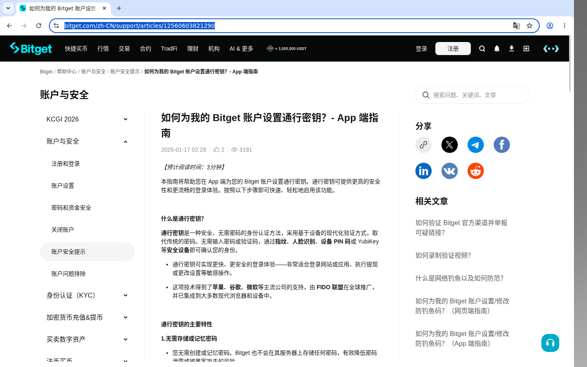Select 账户安全提示 in sidebar
The height and width of the screenshot is (367, 587).
click(x=87, y=252)
